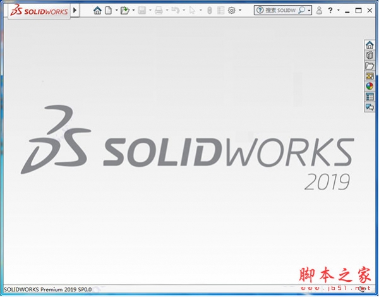Close the SOLIDWORKS window
The image size is (379, 297).
click(x=370, y=10)
